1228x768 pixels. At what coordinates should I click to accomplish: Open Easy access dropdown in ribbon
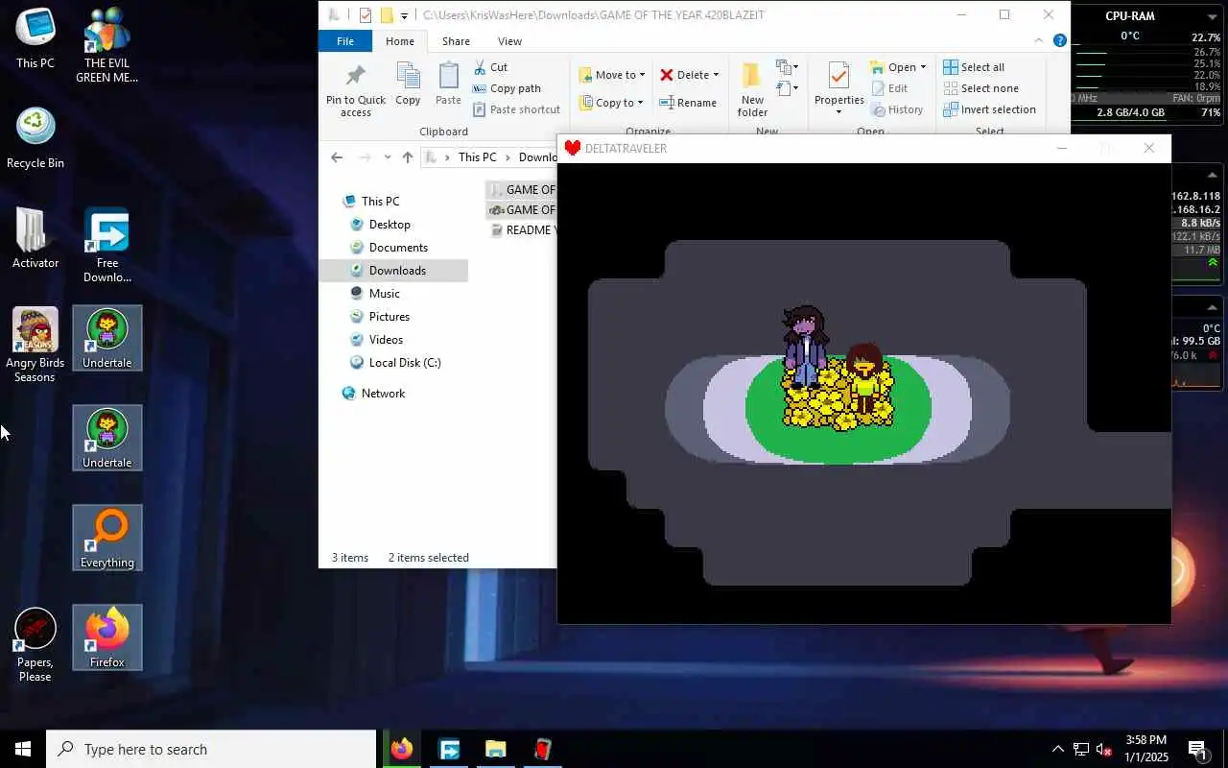coord(788,88)
